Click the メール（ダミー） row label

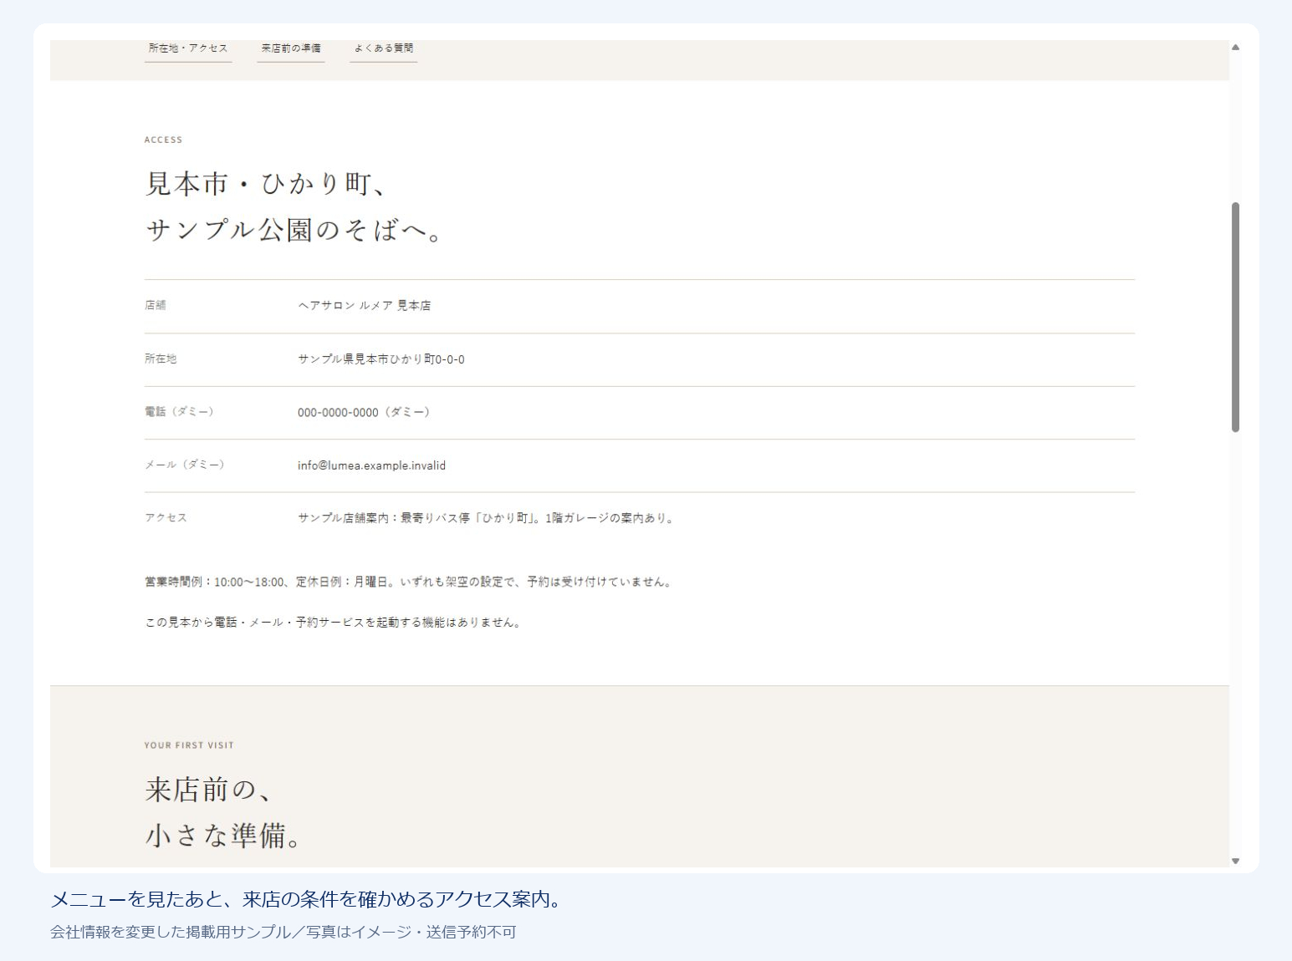pos(185,465)
